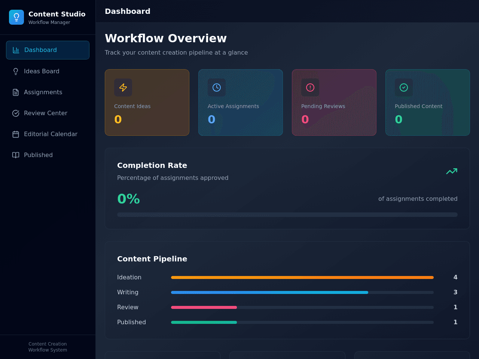
Task: Click the 0% completion value
Action: [x=128, y=199]
